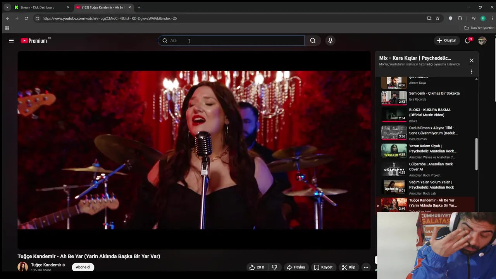
Task: Open more actions ellipsis under video
Action: point(366,267)
